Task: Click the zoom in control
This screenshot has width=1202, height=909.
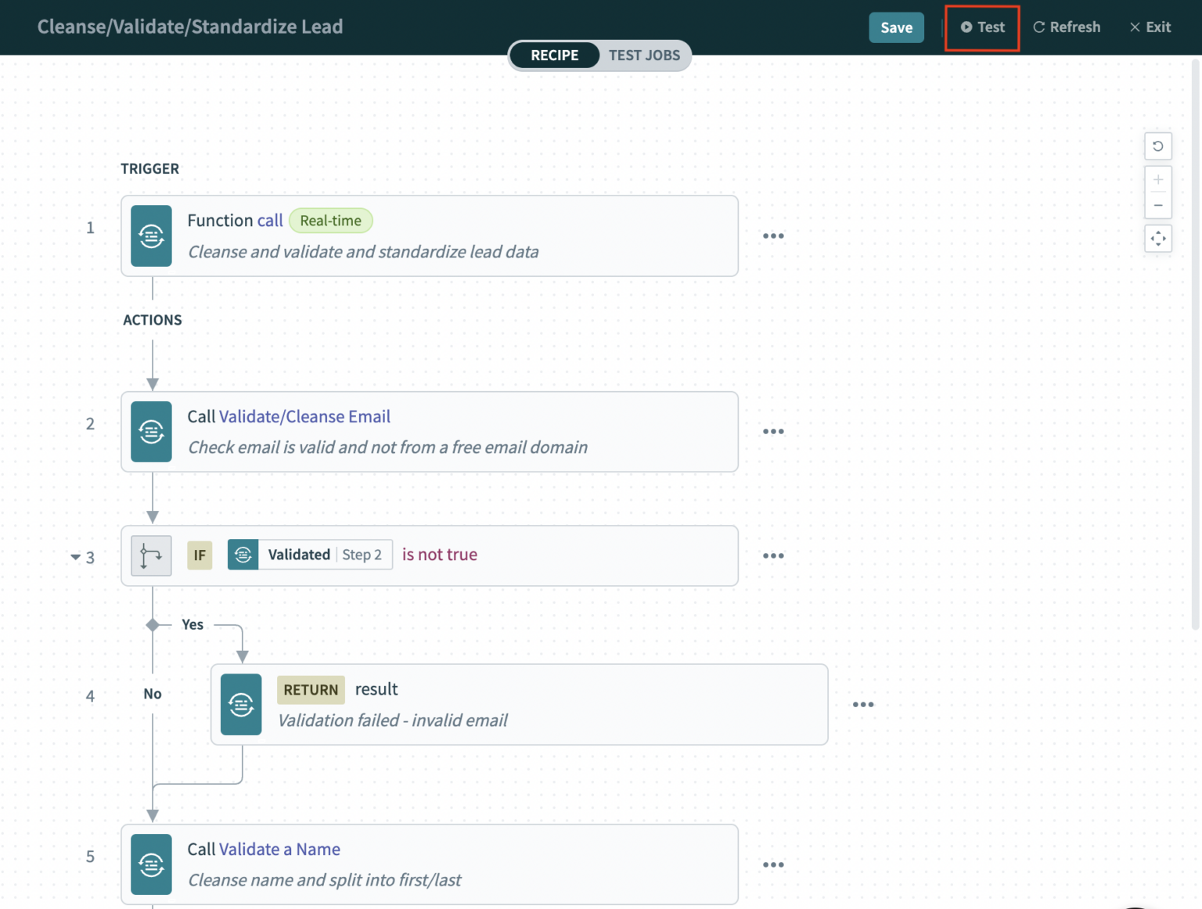Action: 1158,181
